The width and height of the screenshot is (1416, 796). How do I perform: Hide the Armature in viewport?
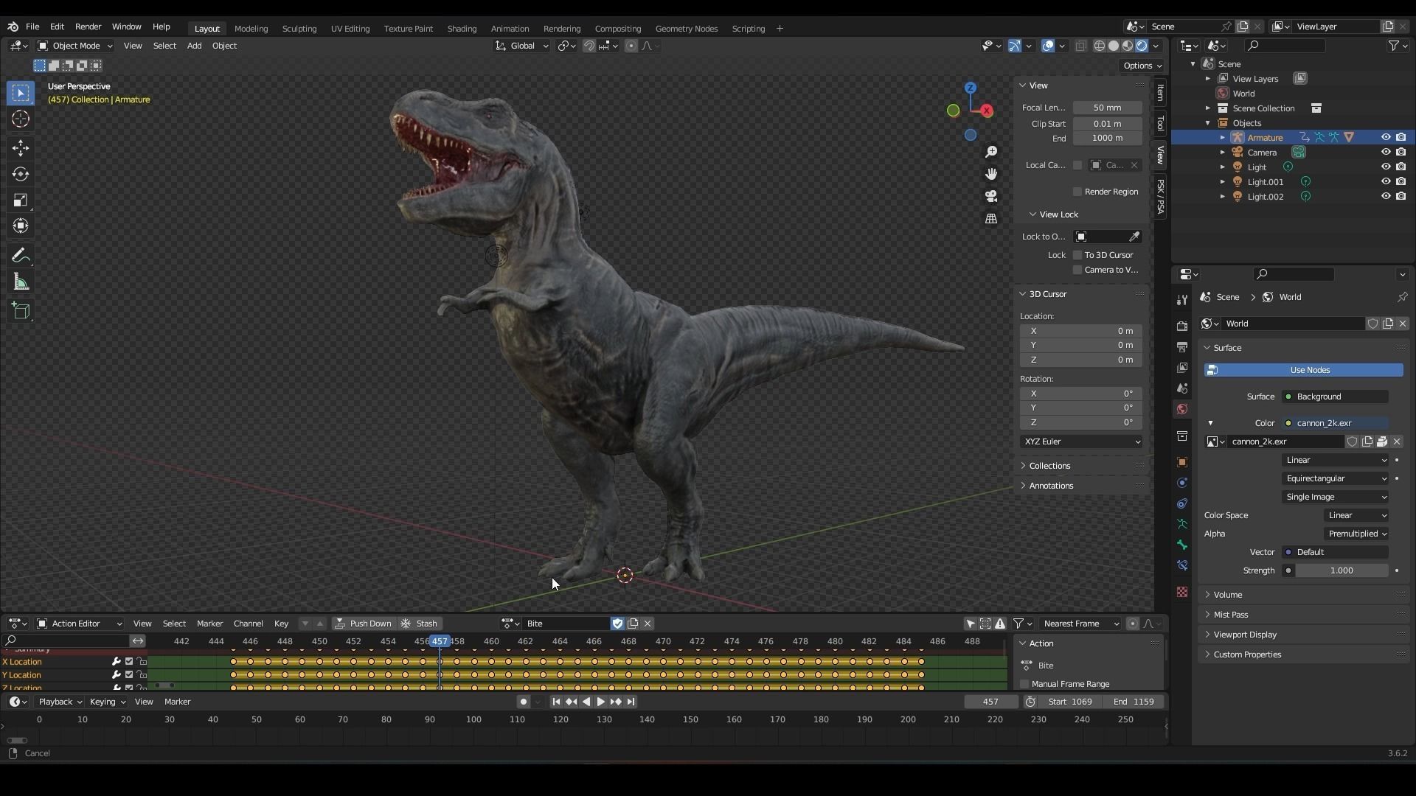pos(1386,137)
